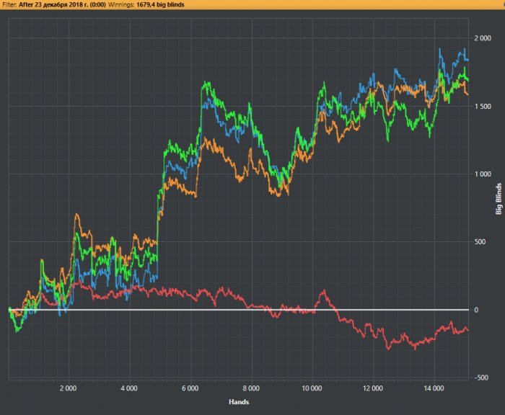Click the '14 000' hands x-axis label
This screenshot has height=415, width=505.
pyautogui.click(x=434, y=388)
